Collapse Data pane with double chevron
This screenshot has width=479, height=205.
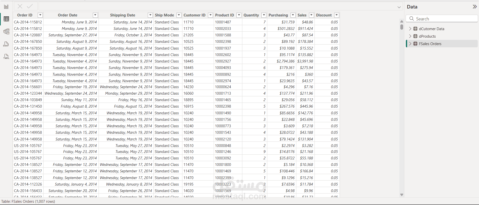point(475,7)
